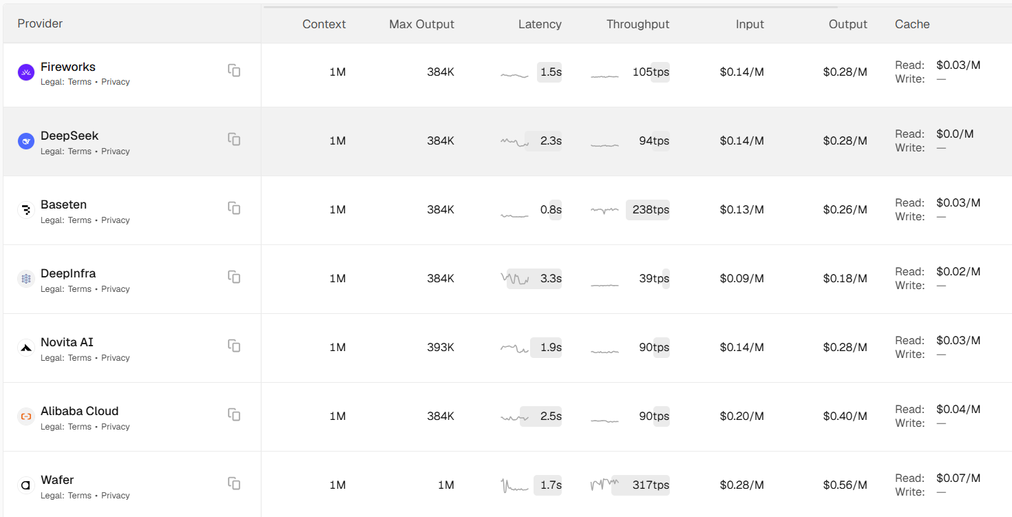Screen dimensions: 1012x517
Task: Open the Alibaba Cloud Privacy link
Action: [116, 427]
